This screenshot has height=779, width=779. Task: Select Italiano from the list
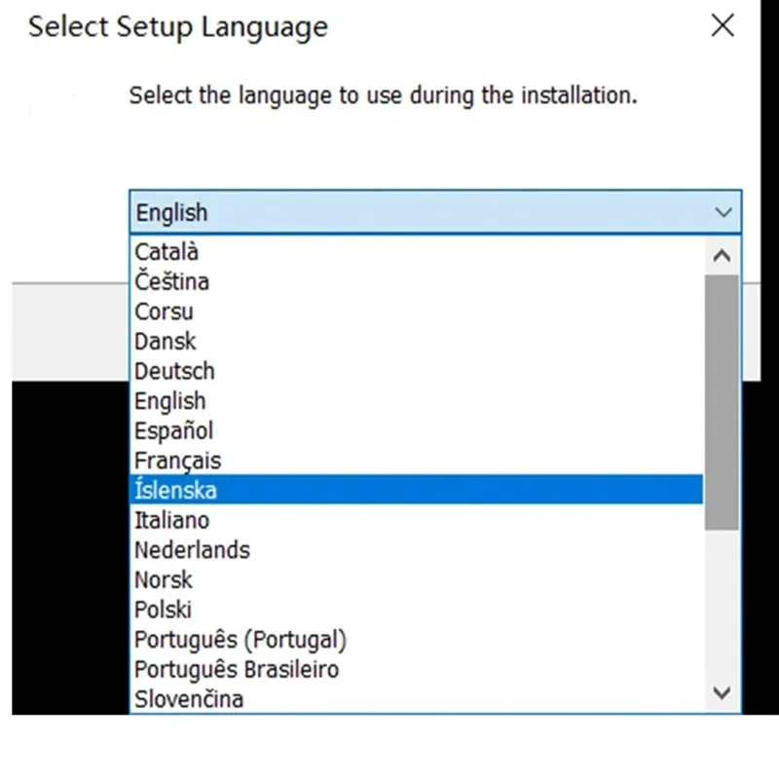pos(171,520)
